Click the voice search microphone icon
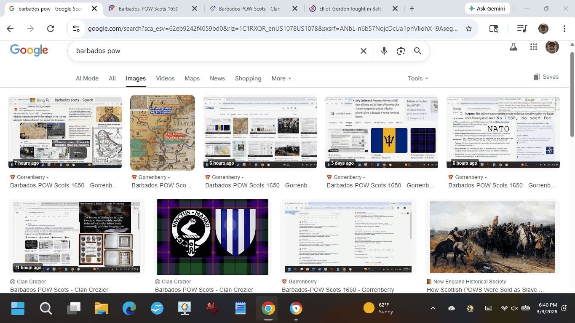 tap(384, 51)
